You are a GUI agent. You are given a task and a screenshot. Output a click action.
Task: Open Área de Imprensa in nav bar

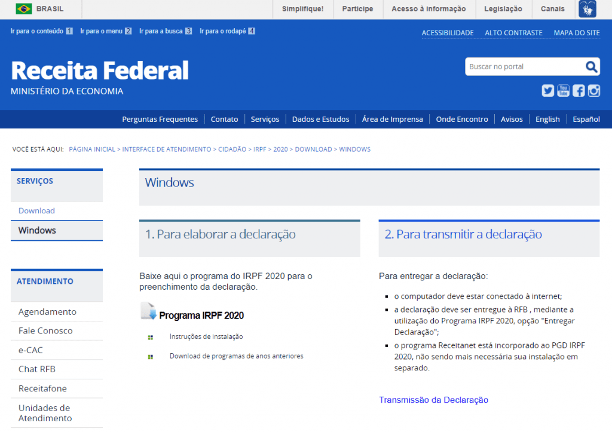(x=393, y=120)
